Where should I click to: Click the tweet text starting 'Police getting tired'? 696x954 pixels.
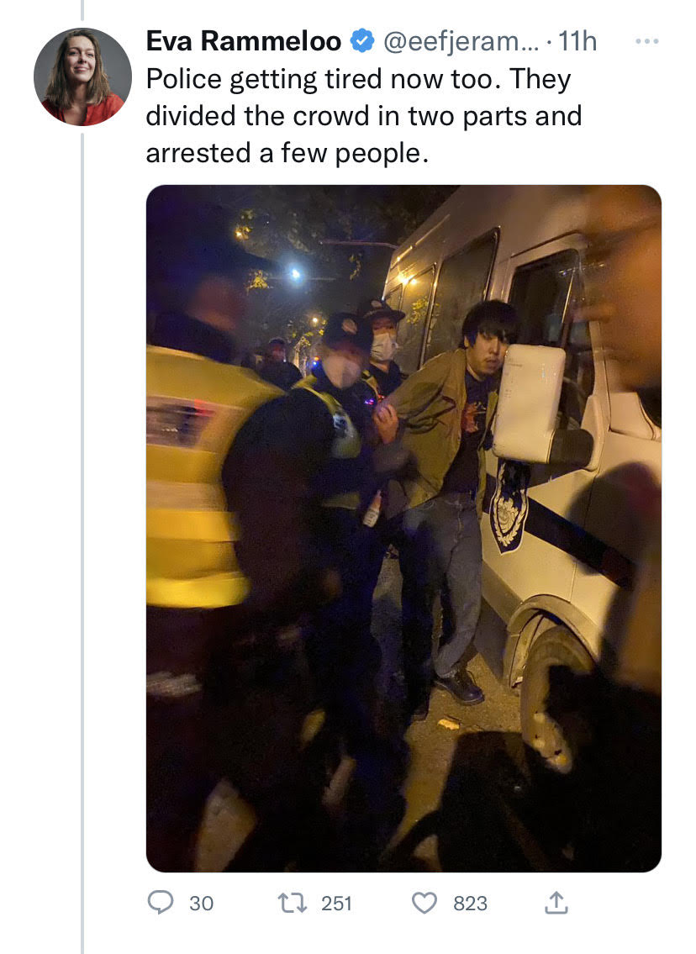[364, 116]
